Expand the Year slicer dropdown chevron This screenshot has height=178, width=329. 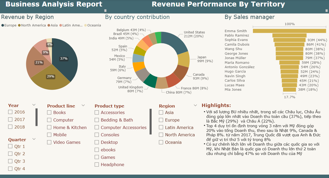click(34, 105)
